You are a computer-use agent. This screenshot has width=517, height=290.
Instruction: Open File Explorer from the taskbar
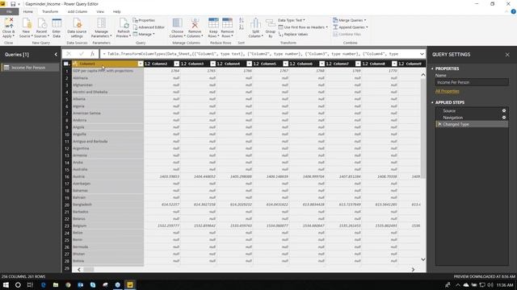[56, 284]
